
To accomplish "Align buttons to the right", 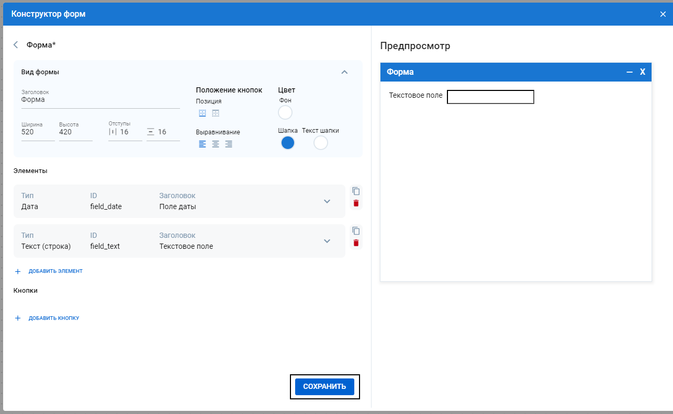I will [229, 144].
